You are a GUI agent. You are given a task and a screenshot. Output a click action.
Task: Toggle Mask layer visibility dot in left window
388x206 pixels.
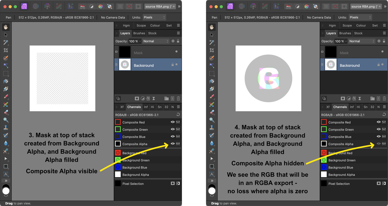tap(176, 52)
